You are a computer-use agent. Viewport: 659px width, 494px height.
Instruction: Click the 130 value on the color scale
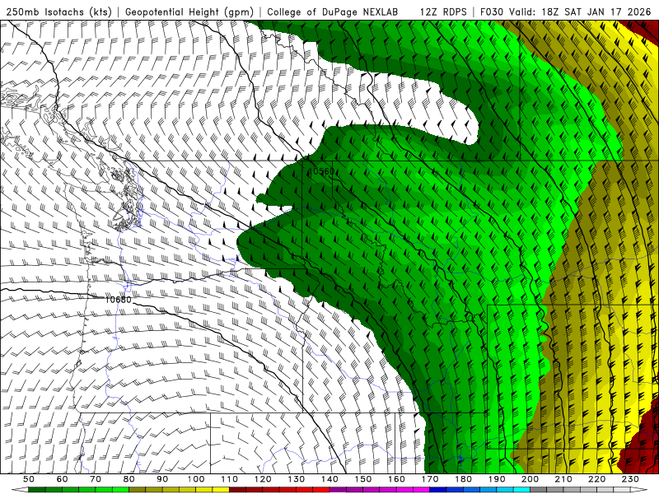(297, 479)
